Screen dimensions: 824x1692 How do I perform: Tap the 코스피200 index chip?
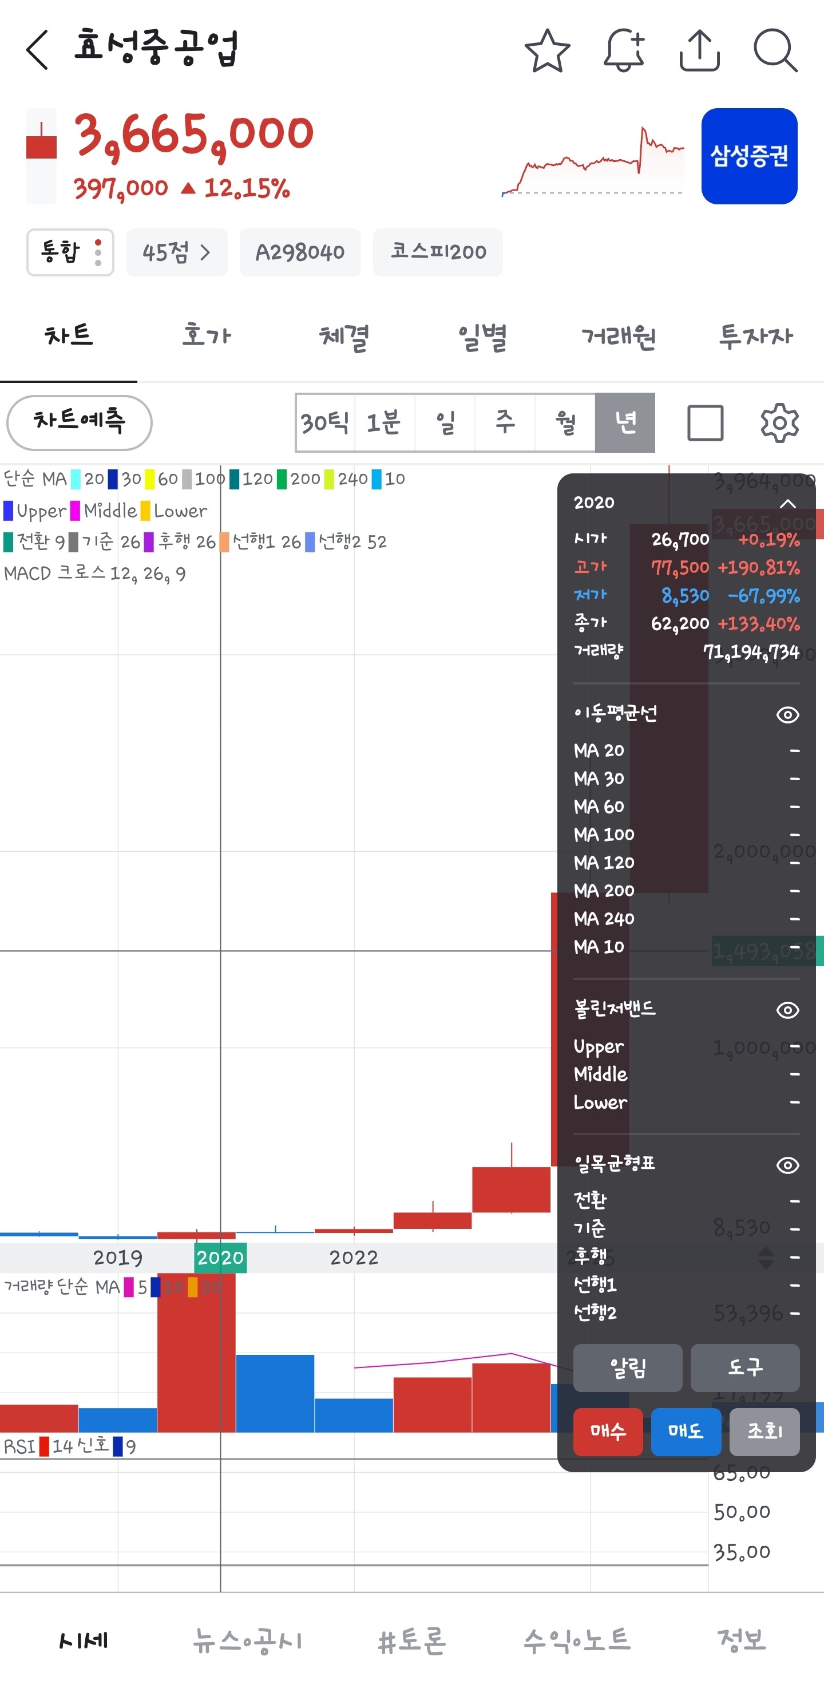pos(438,252)
